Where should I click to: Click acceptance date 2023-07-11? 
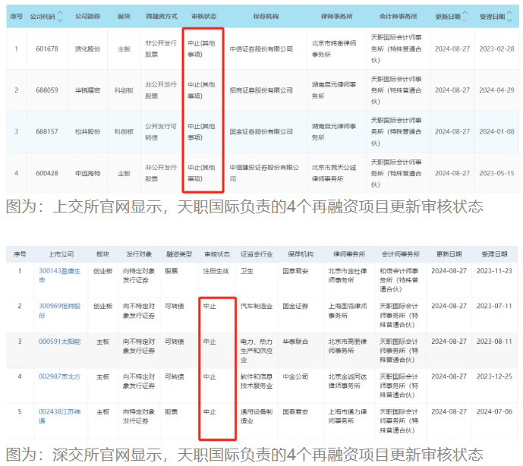pyautogui.click(x=494, y=306)
